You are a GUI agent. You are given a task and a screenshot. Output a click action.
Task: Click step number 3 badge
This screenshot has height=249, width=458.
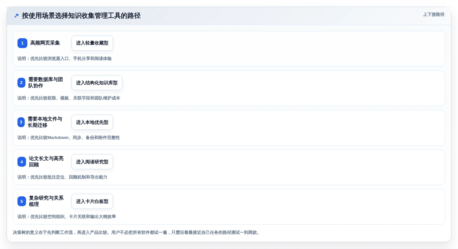21,122
